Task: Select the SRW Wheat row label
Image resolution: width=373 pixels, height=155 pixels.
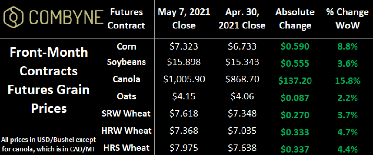Action: (x=126, y=113)
